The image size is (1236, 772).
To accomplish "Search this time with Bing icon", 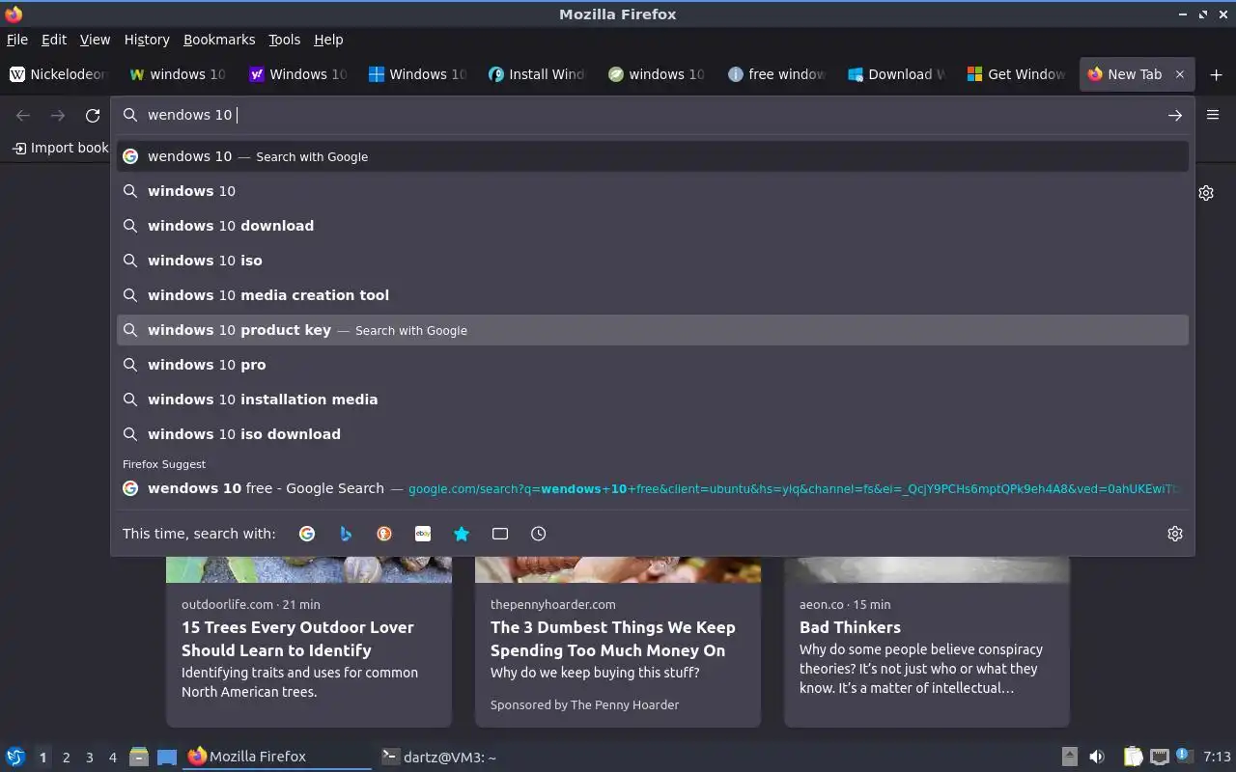I will point(346,534).
